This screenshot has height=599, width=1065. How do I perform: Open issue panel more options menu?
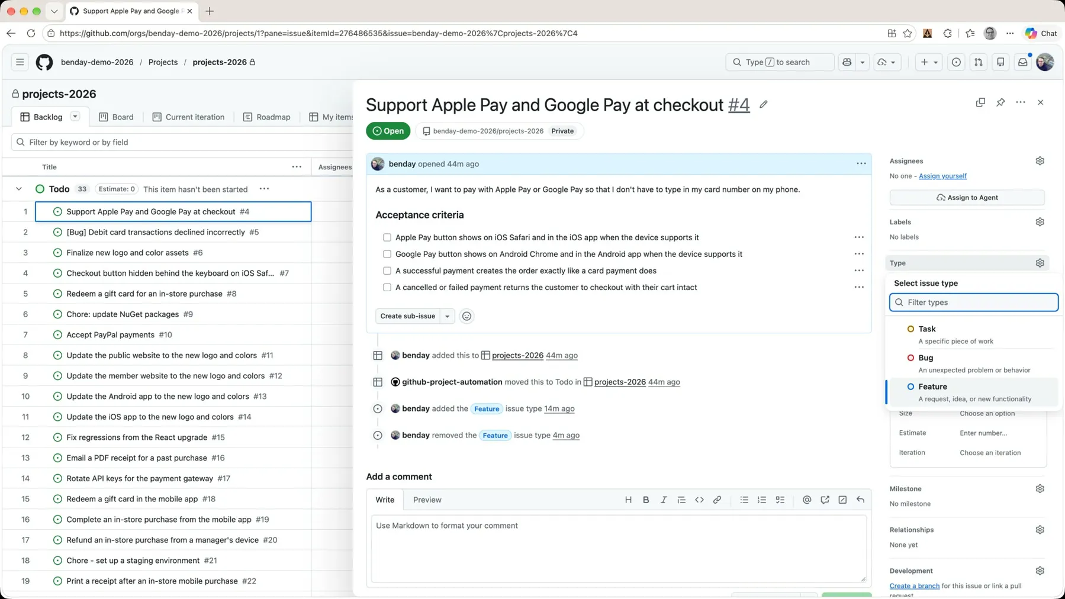click(1021, 102)
